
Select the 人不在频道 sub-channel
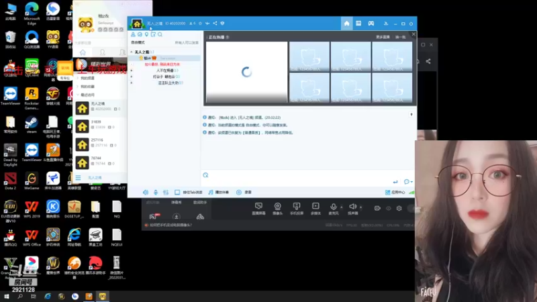[166, 70]
